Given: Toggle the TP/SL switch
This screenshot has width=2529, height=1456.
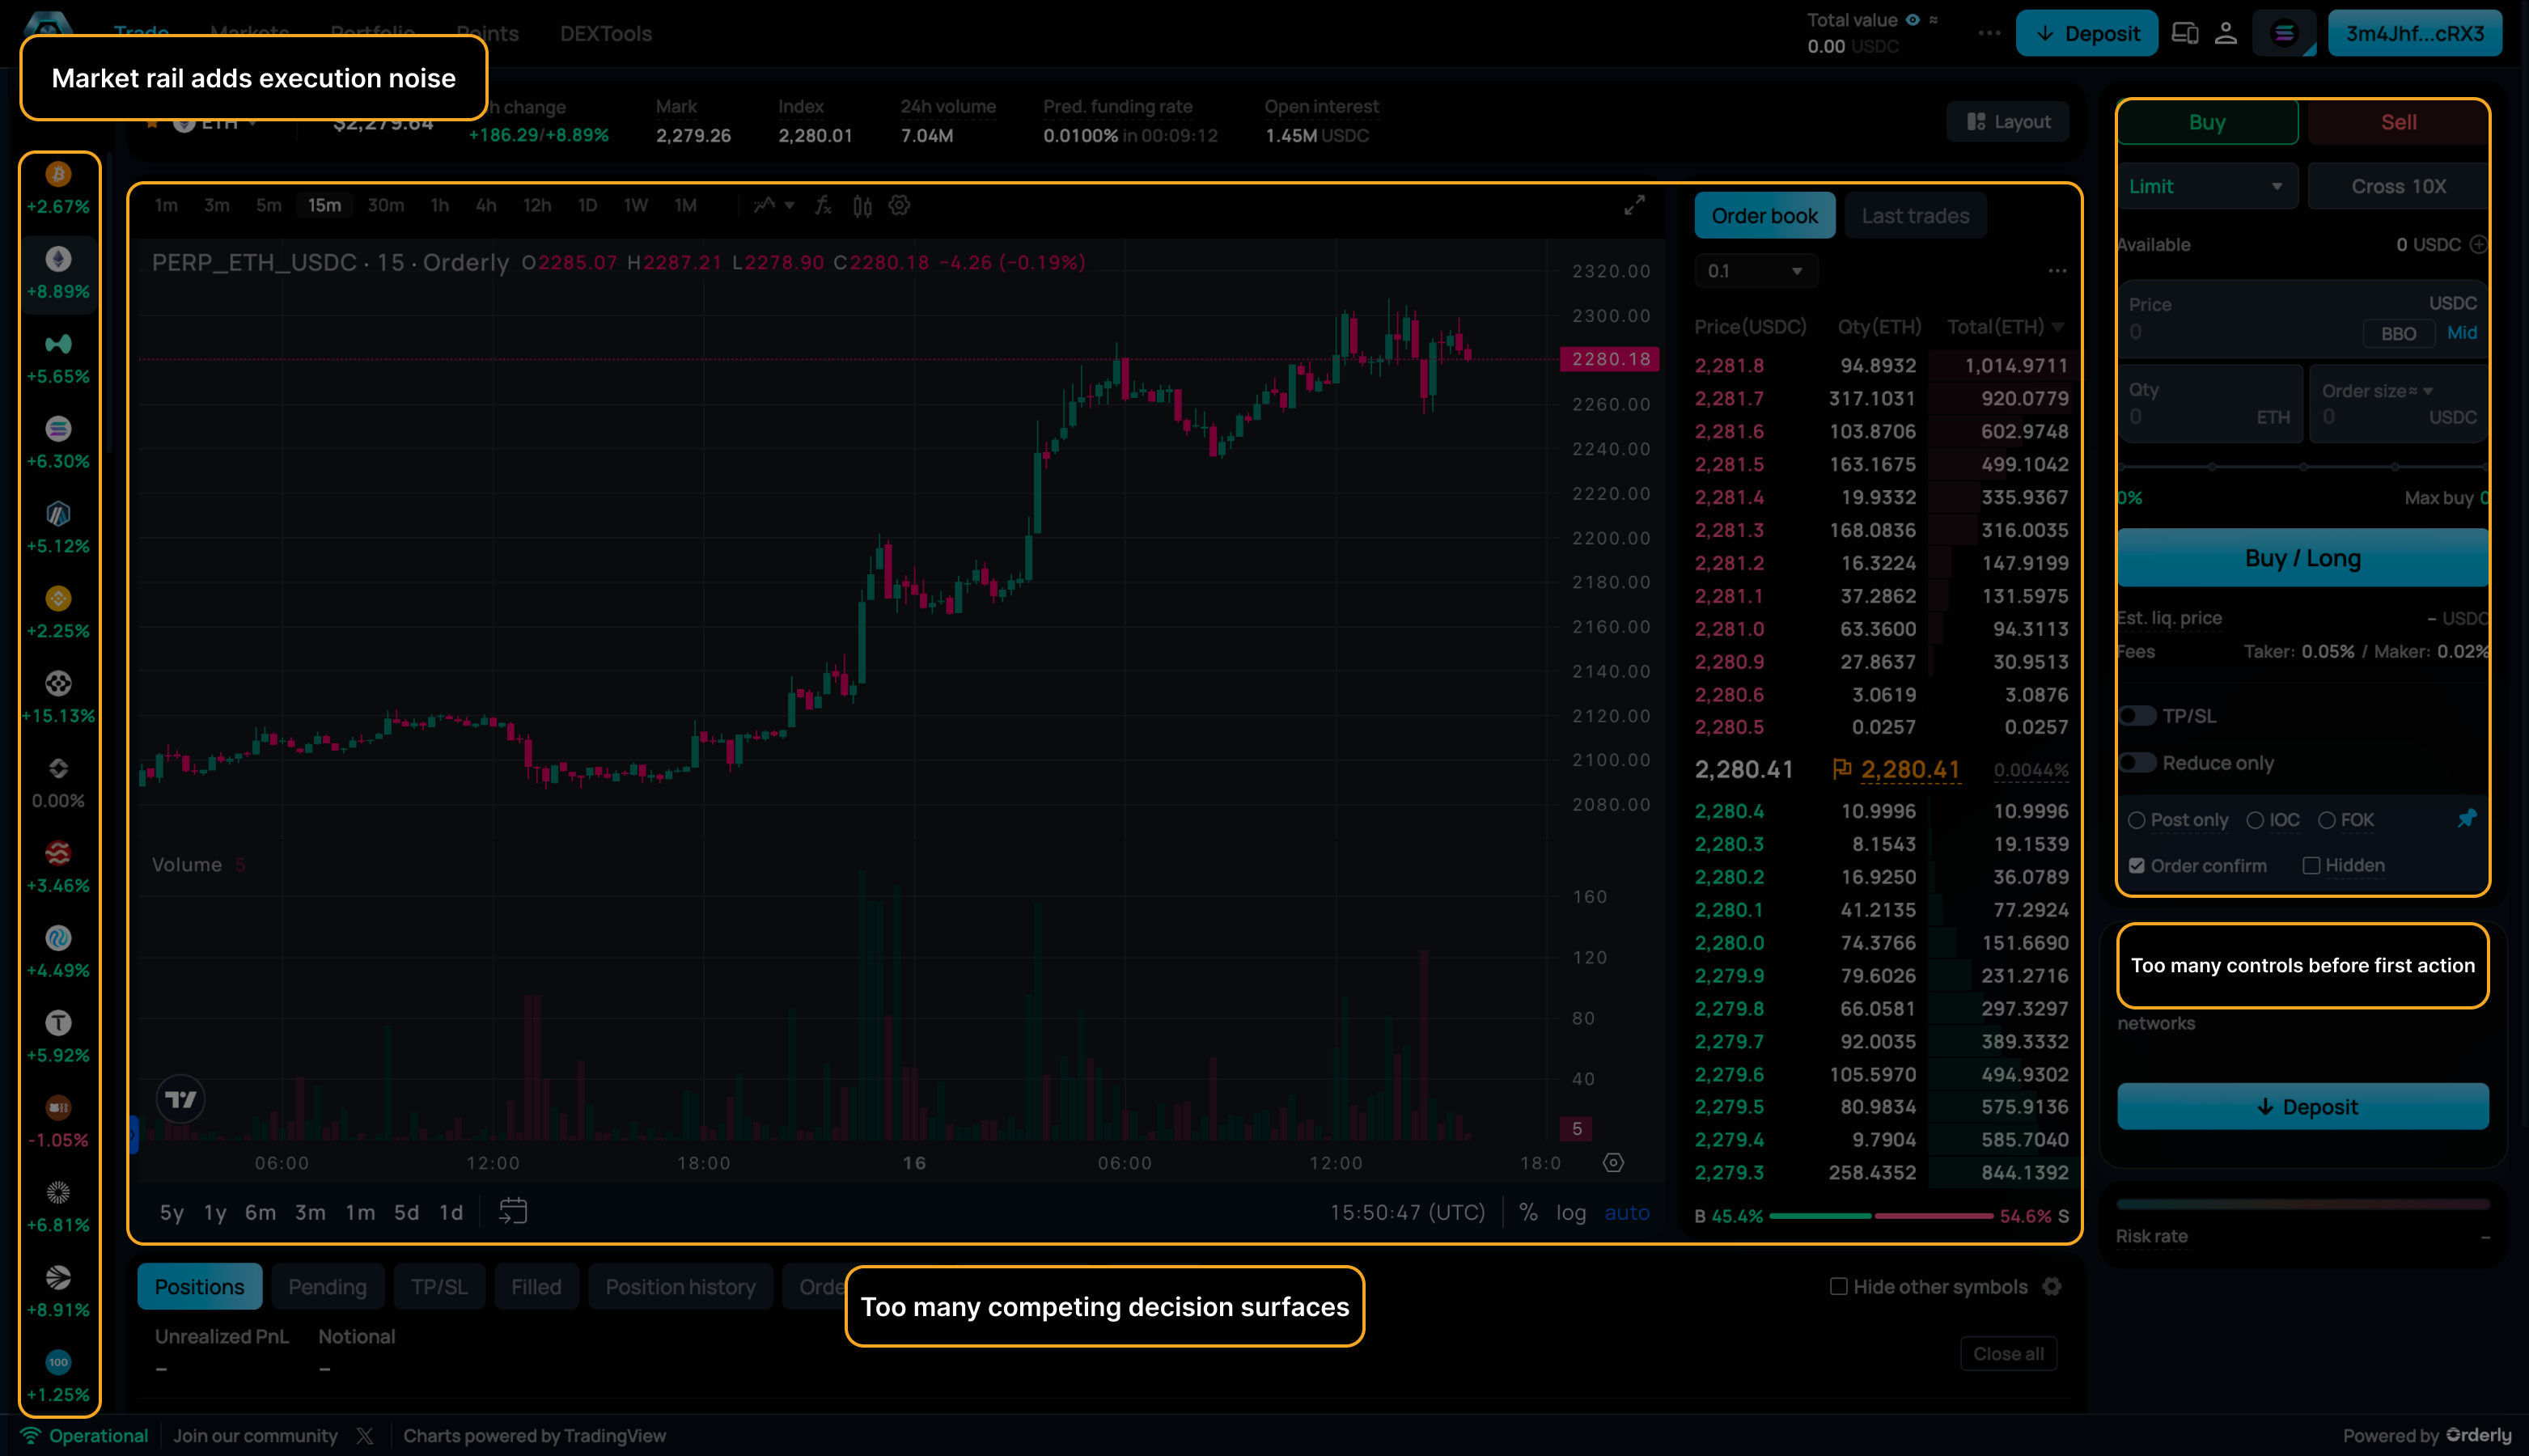Looking at the screenshot, I should tap(2137, 716).
